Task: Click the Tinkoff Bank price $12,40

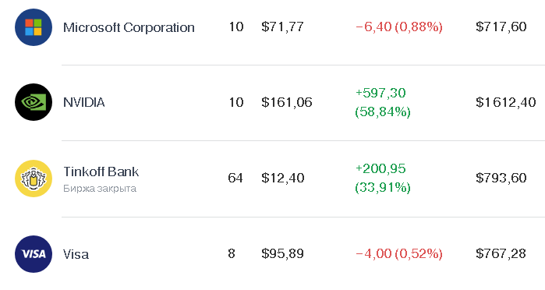Action: pyautogui.click(x=283, y=178)
